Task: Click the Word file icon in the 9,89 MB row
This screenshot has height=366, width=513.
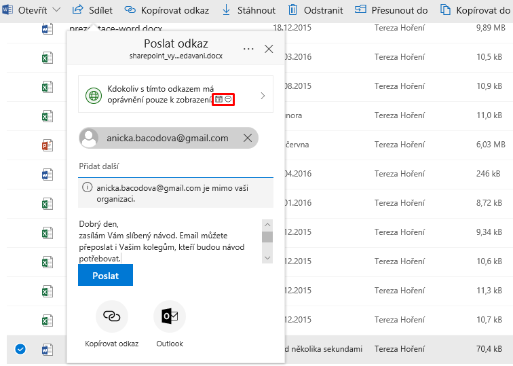Action: point(47,29)
